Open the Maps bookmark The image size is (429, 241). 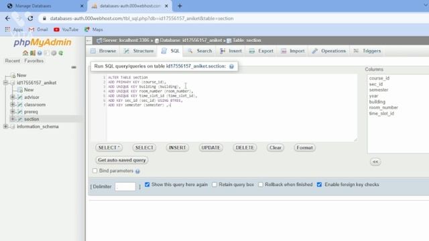94,29
